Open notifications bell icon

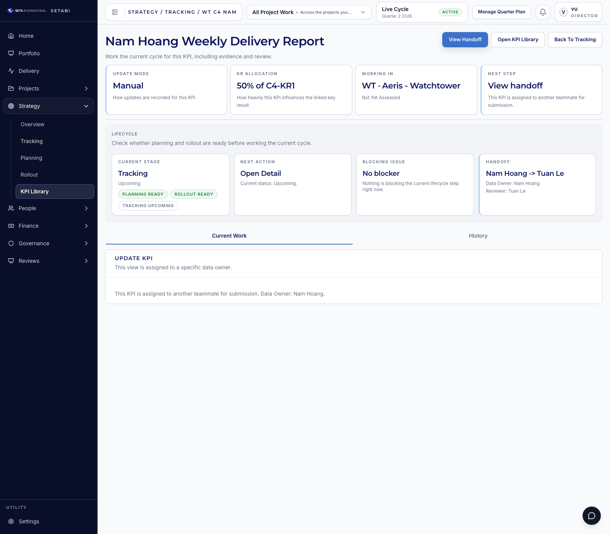pyautogui.click(x=543, y=12)
